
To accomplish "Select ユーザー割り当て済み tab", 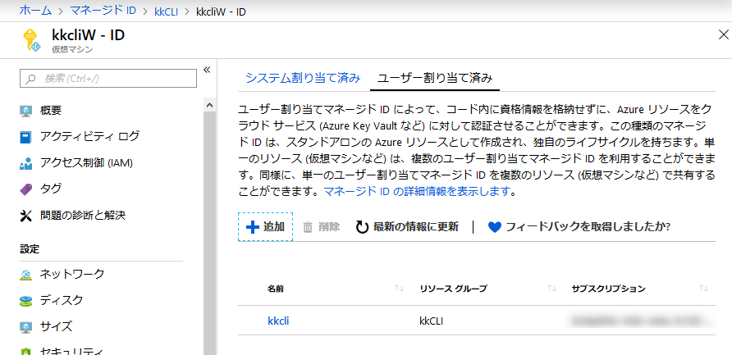I will (435, 78).
